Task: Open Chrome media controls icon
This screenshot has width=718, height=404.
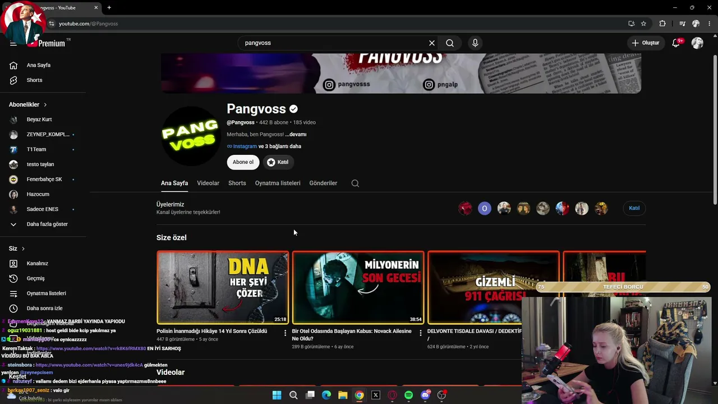Action: (682, 24)
